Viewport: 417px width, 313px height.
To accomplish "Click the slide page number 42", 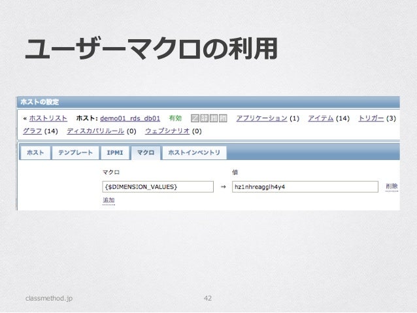I will click(208, 298).
